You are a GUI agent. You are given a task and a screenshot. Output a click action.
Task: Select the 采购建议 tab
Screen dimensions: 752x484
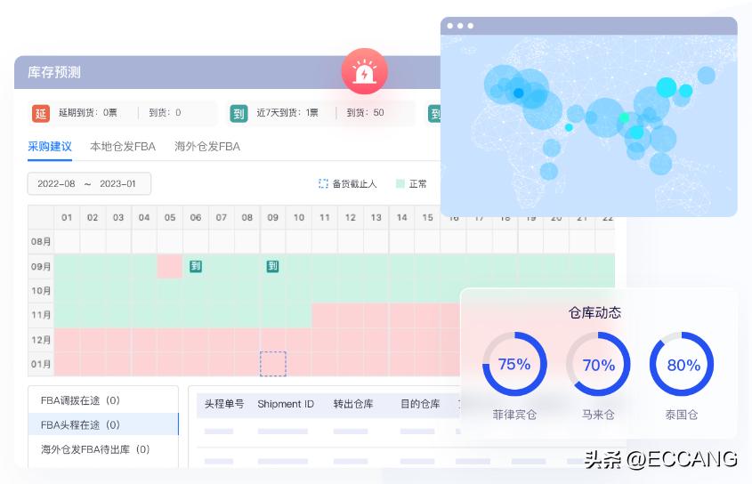50,146
